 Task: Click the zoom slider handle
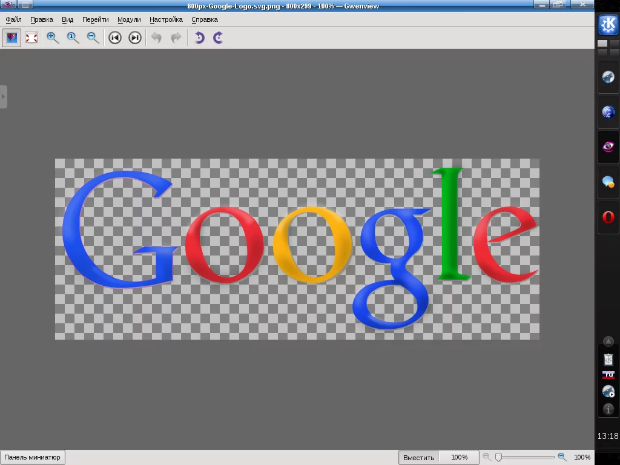pos(499,457)
